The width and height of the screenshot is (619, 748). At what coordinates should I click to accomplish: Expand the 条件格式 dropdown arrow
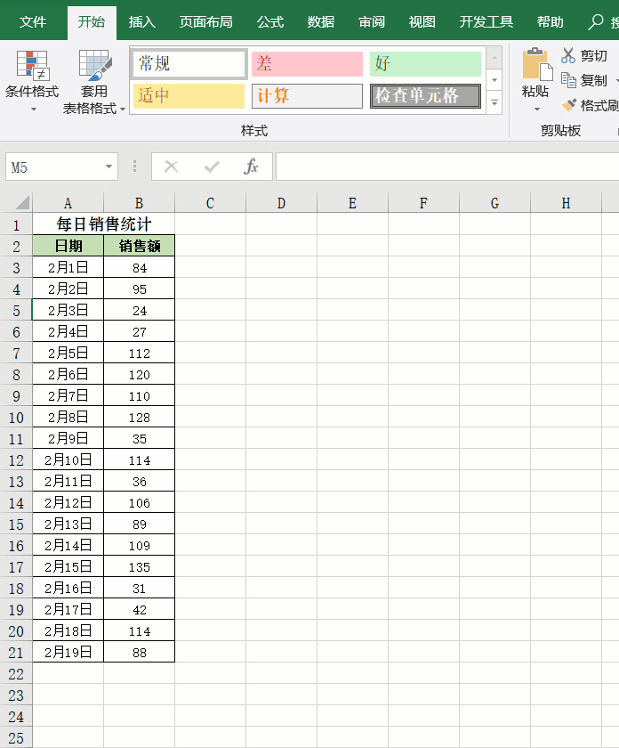34,110
